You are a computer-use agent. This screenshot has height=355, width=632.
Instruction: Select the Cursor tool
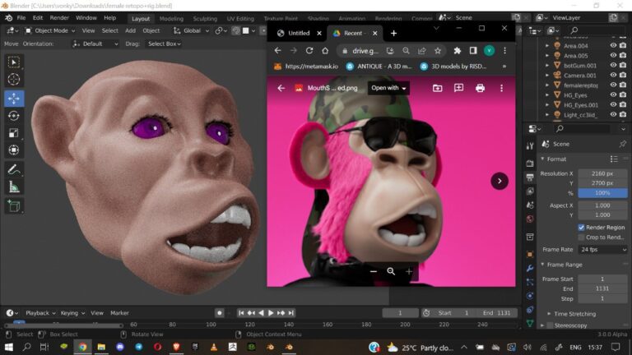click(14, 80)
